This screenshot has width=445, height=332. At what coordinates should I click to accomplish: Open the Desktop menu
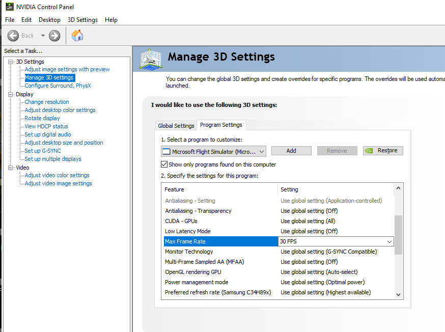[x=50, y=20]
